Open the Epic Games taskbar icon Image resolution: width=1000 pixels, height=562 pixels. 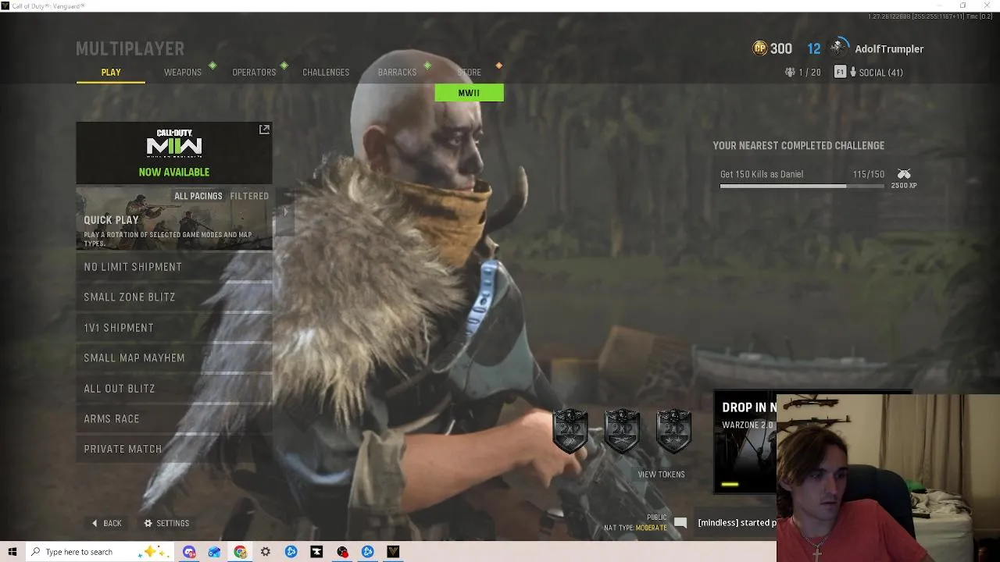316,552
